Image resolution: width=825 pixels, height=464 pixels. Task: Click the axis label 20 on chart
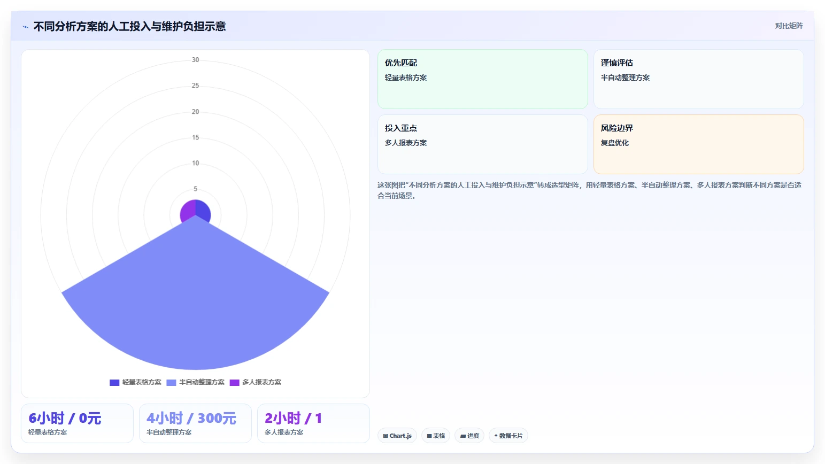[196, 112]
